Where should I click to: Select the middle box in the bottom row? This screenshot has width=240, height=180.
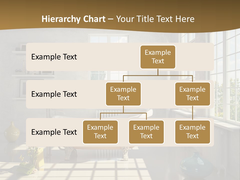[146, 132]
